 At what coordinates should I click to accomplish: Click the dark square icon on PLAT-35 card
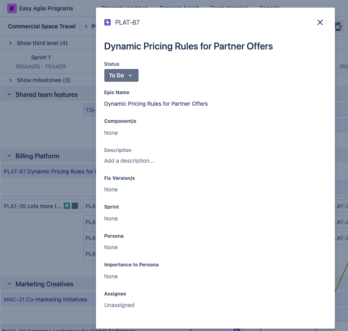click(x=75, y=206)
